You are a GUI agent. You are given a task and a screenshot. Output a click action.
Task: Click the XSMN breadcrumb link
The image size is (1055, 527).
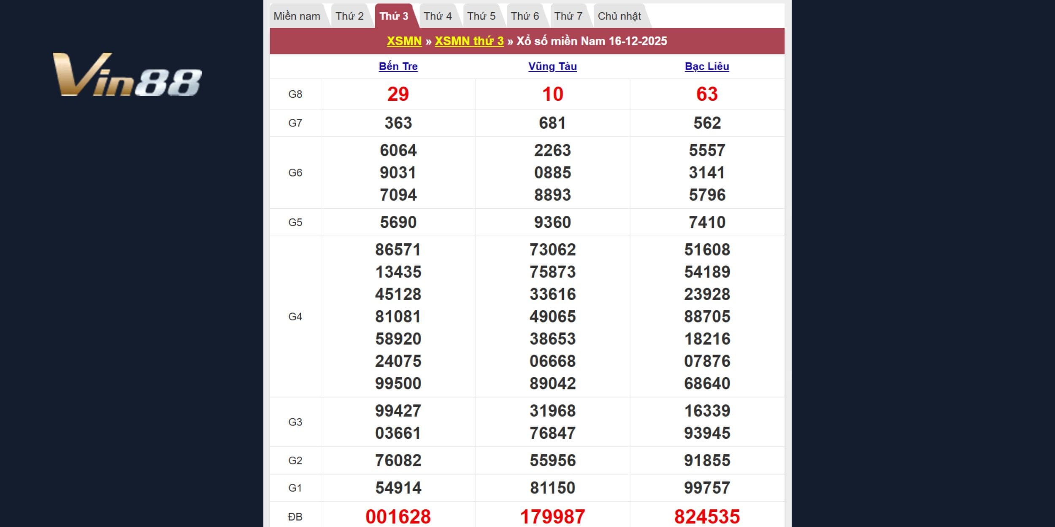coord(404,41)
